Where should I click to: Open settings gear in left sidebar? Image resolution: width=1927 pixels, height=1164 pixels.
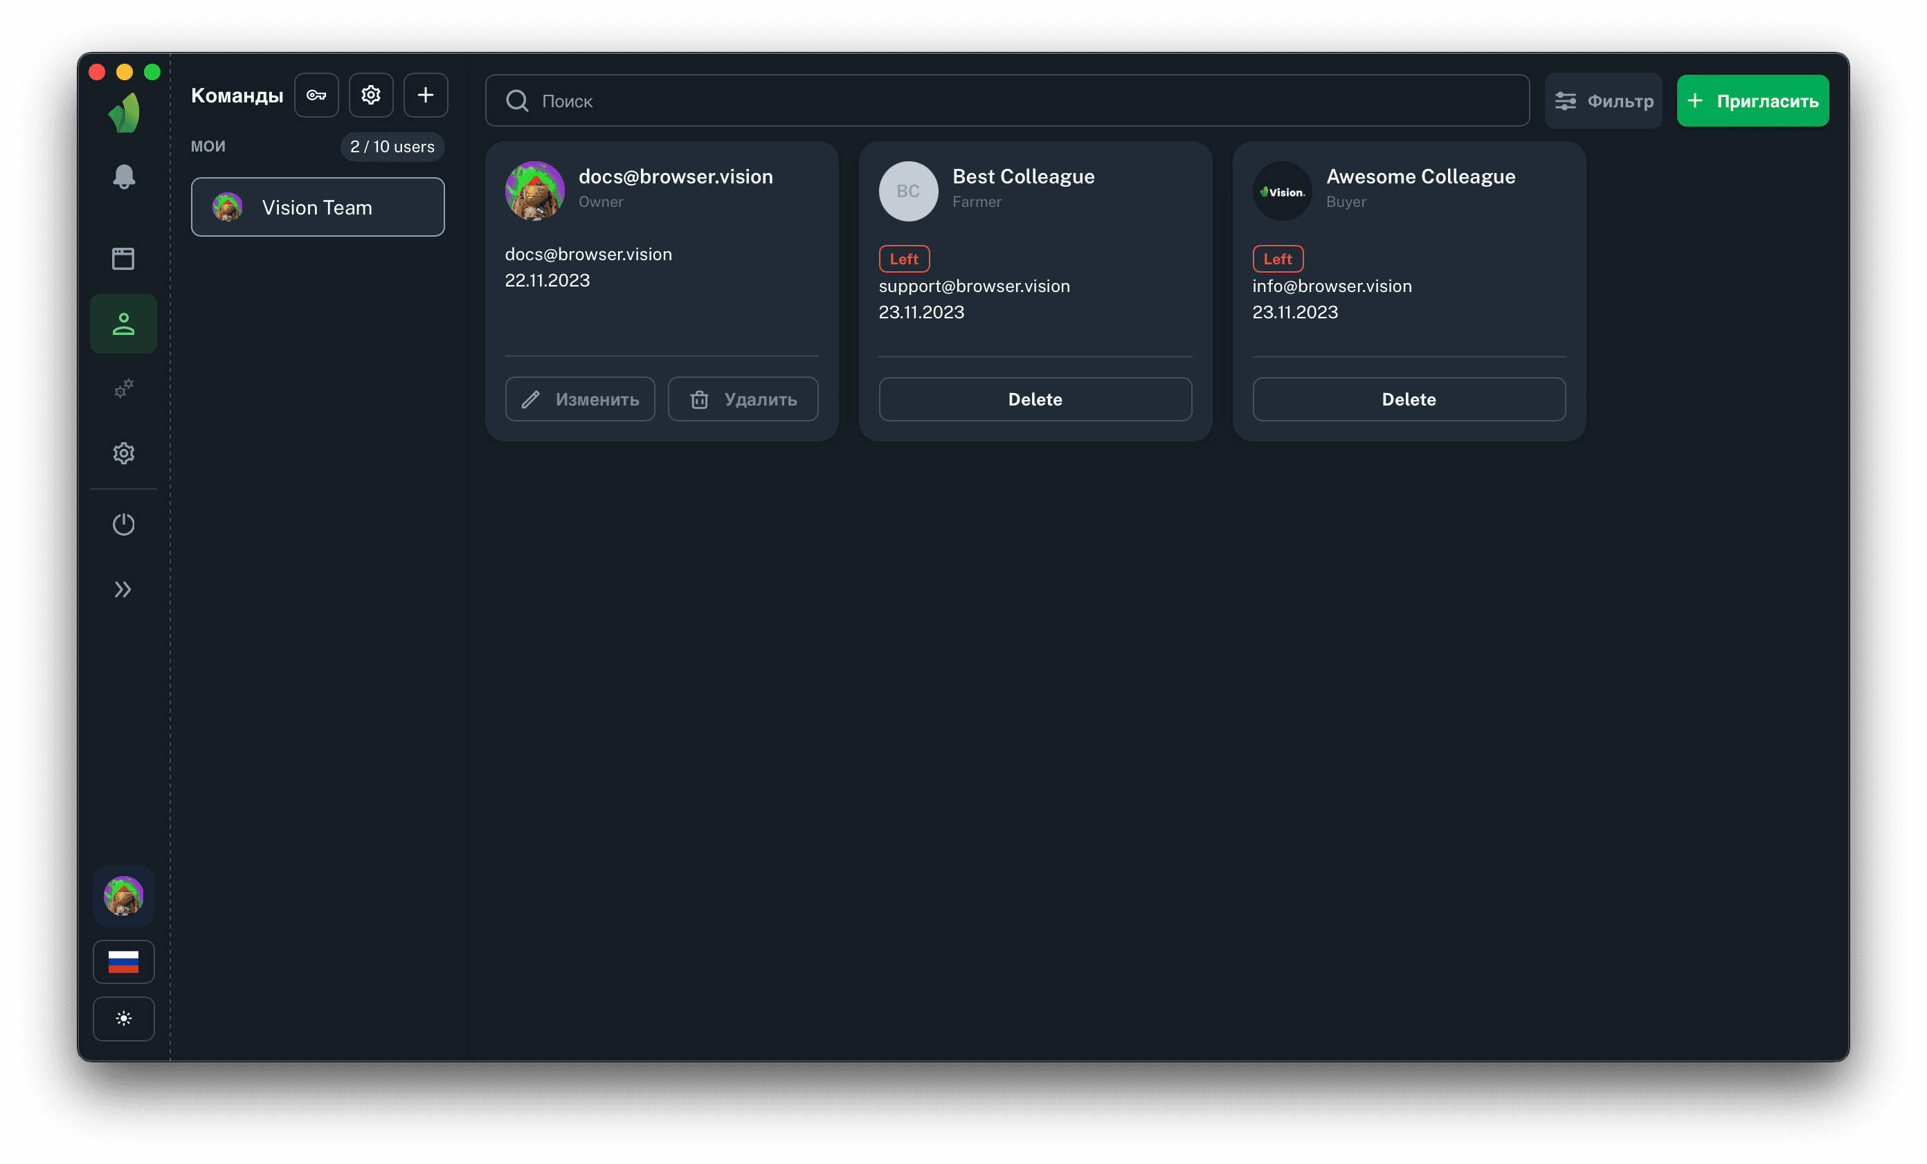point(124,453)
